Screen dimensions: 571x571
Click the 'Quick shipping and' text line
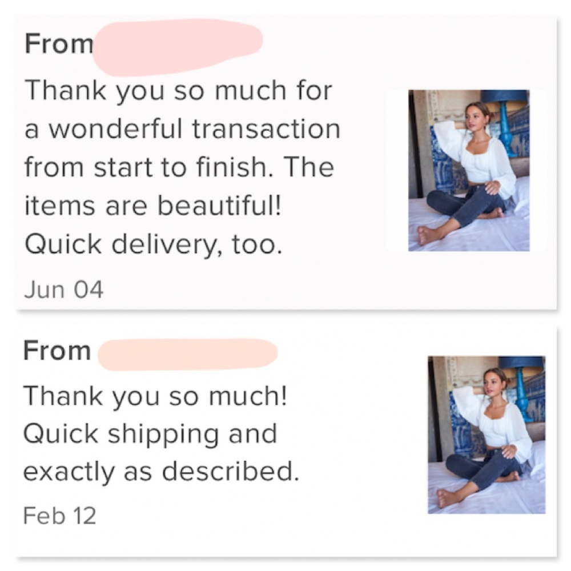[150, 434]
